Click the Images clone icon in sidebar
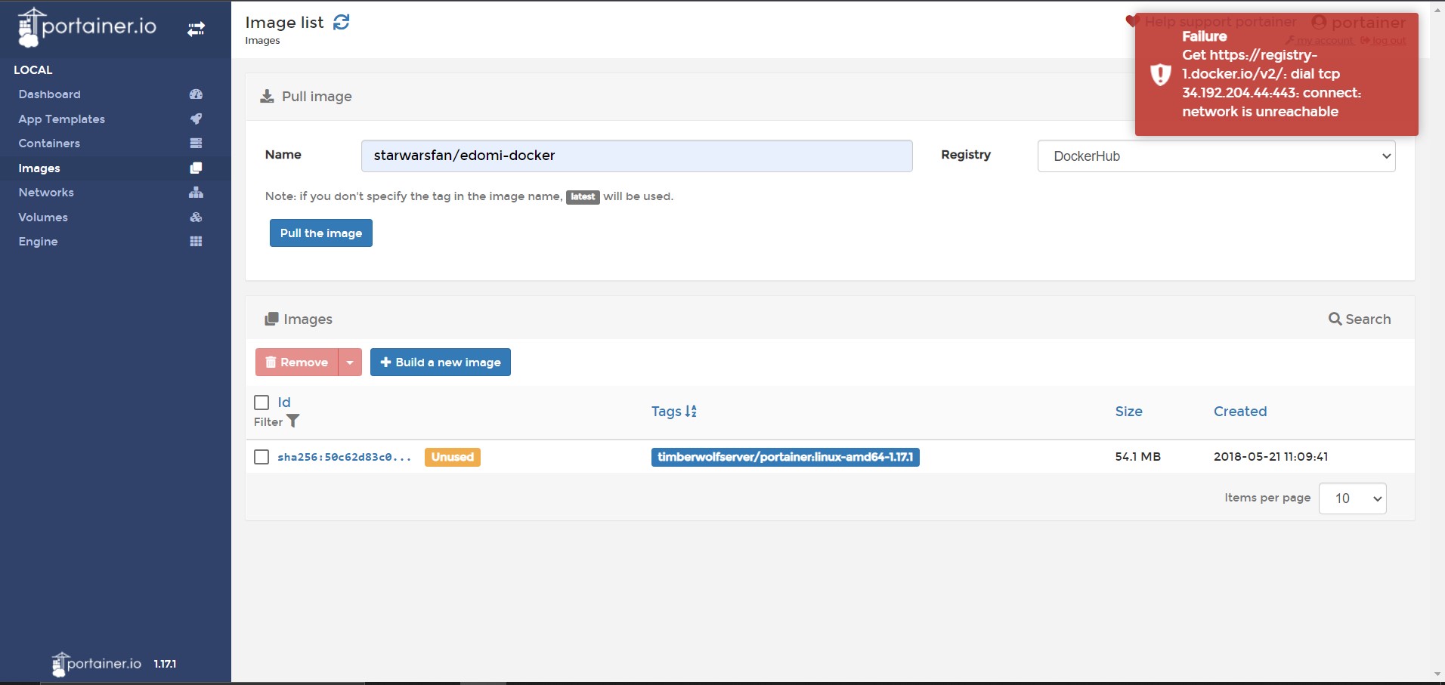 pos(196,168)
